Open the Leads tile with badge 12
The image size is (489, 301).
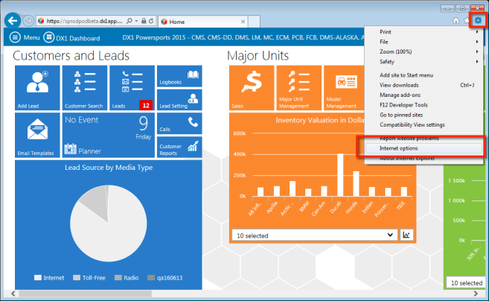tap(132, 88)
